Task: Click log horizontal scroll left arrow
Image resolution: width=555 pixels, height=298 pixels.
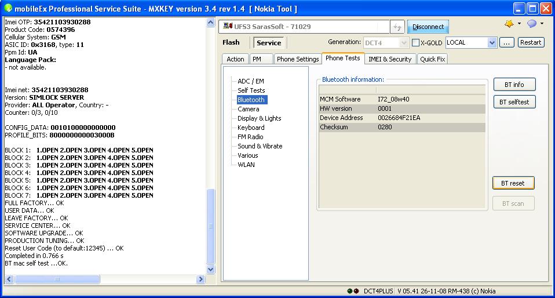Action: coord(9,279)
